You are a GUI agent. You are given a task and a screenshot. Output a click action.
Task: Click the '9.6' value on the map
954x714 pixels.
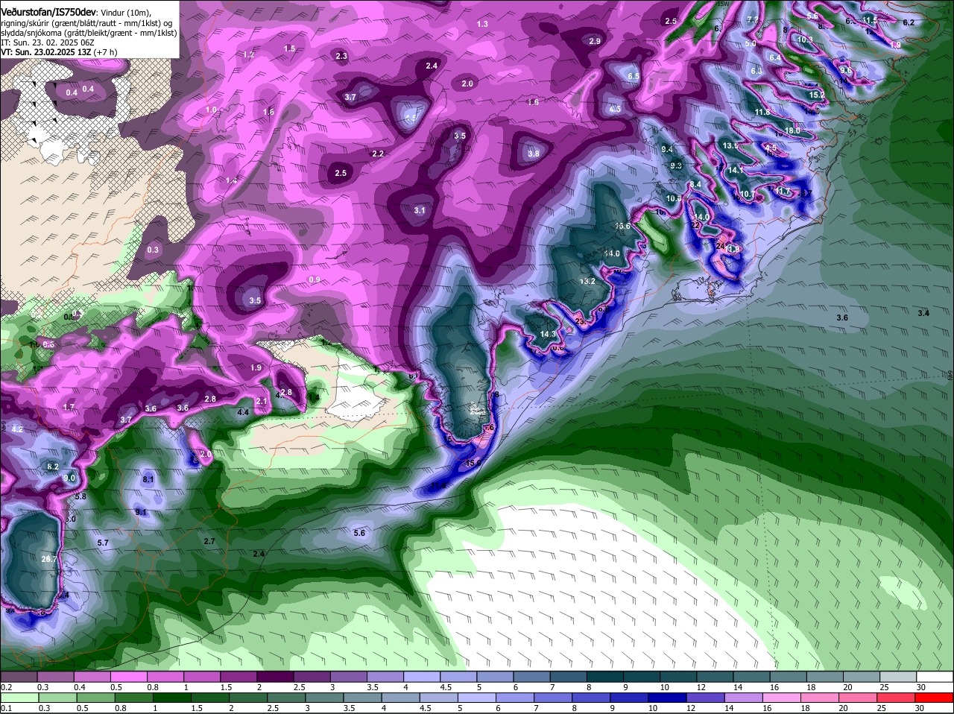click(846, 71)
